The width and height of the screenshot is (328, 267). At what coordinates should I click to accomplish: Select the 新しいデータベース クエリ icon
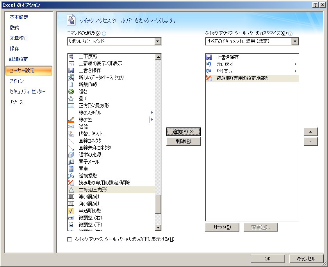coord(71,78)
